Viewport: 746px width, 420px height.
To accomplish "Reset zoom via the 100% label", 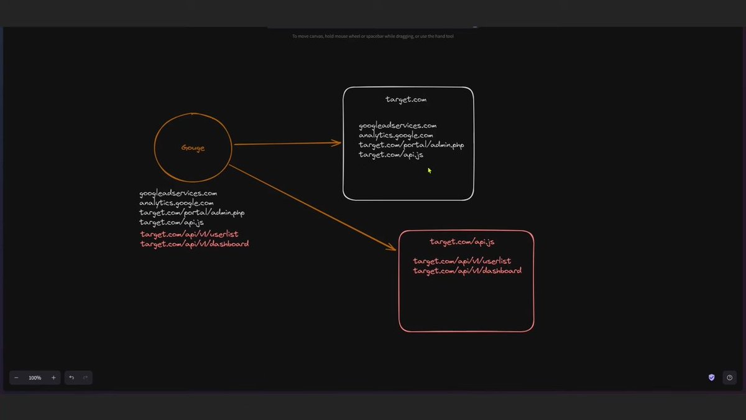I will point(35,378).
